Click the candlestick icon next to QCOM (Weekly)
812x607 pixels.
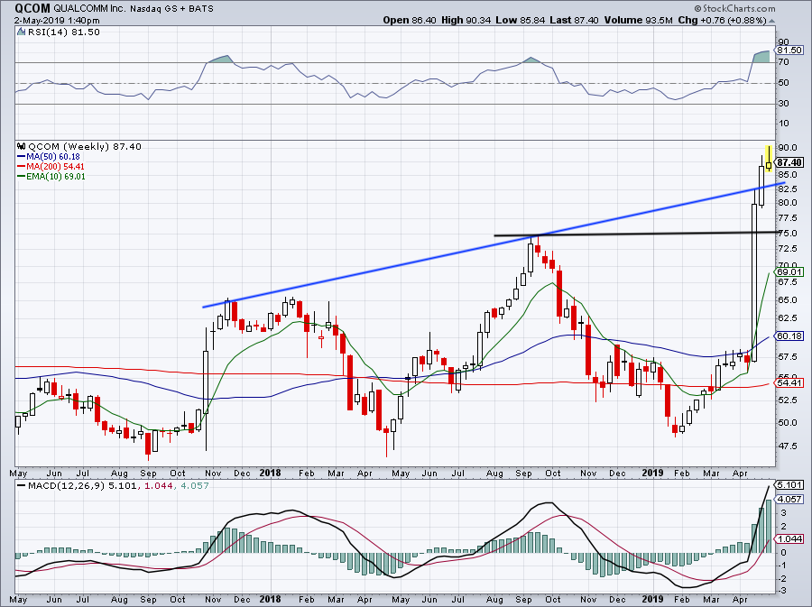click(22, 146)
